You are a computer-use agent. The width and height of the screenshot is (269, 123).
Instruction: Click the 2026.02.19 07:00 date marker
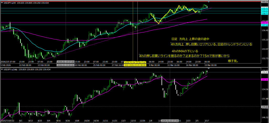click(66, 62)
